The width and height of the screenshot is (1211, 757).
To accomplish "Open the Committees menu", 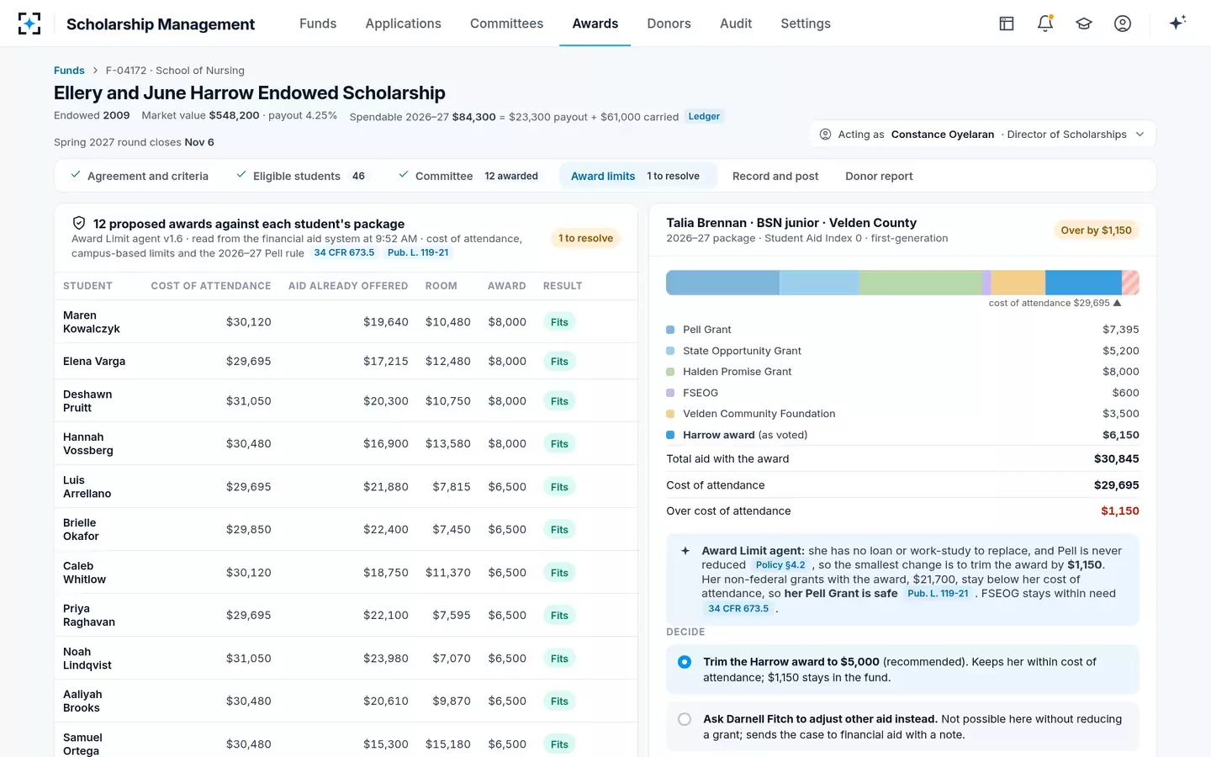I will (x=506, y=24).
